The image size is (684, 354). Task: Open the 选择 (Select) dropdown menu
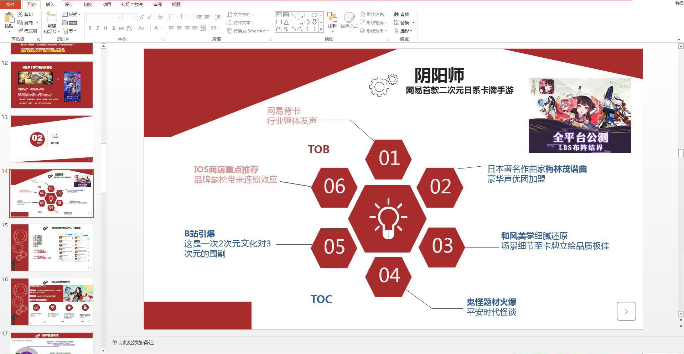point(404,31)
